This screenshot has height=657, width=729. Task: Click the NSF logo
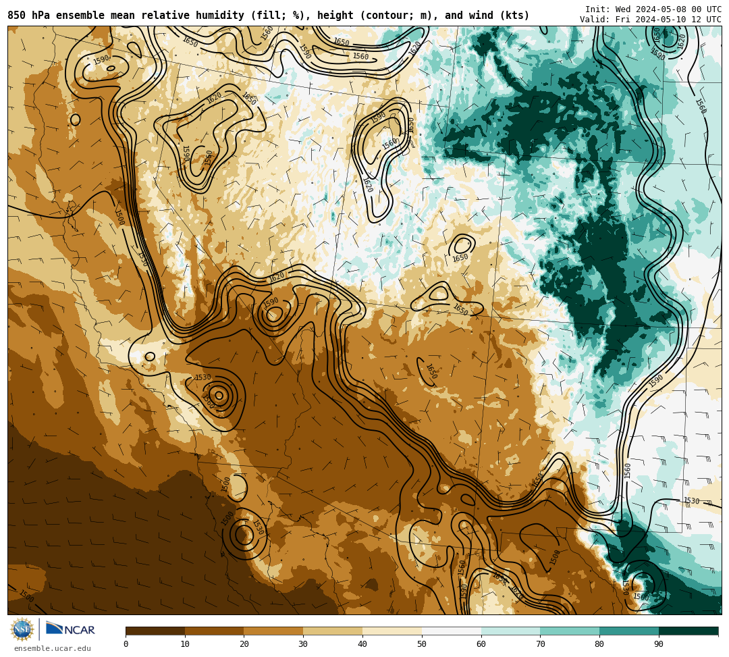[22, 629]
